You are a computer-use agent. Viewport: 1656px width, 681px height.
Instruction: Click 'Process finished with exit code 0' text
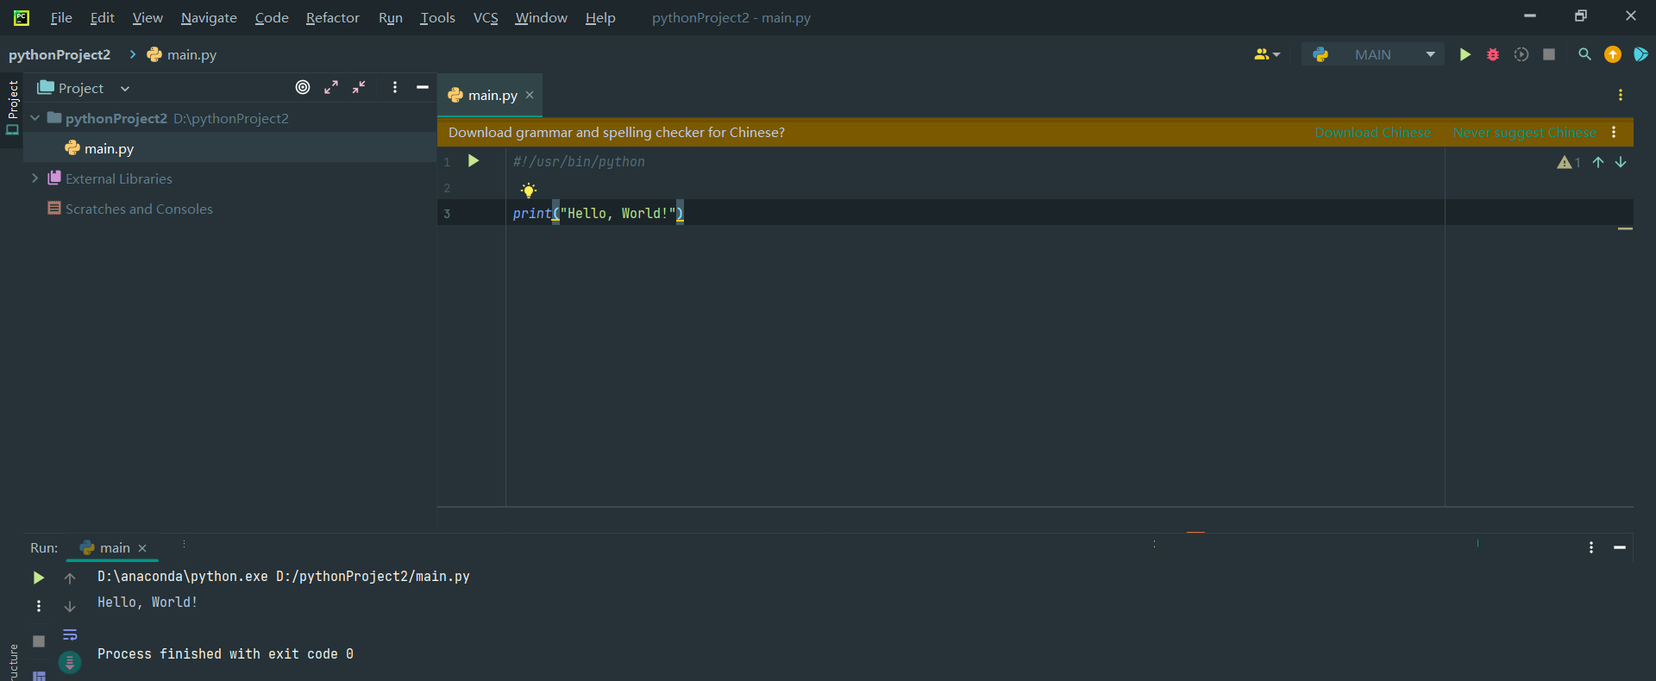point(225,653)
